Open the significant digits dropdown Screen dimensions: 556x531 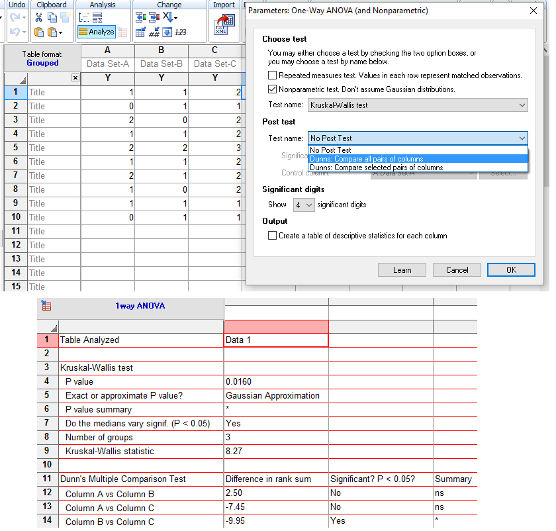[304, 205]
